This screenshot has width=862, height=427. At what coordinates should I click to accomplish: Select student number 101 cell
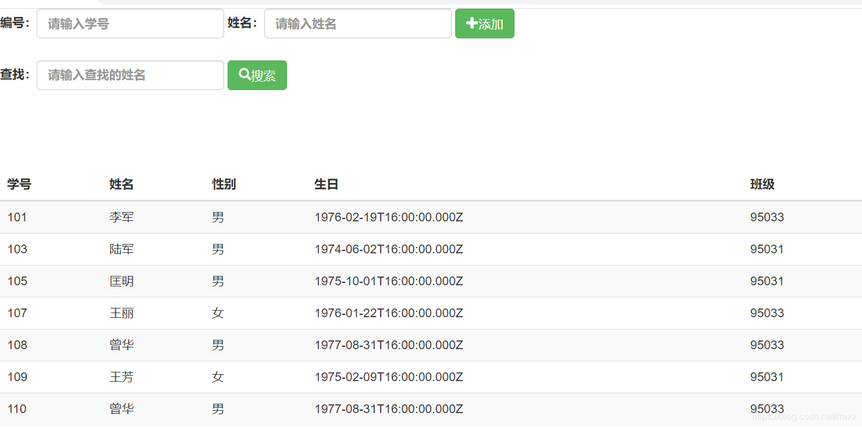click(17, 217)
